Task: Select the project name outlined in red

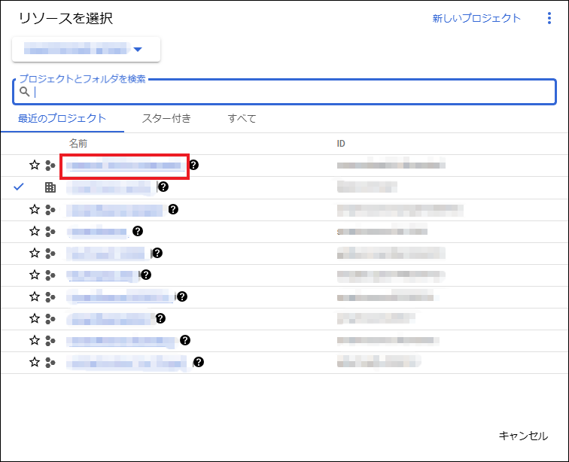Action: click(x=124, y=165)
